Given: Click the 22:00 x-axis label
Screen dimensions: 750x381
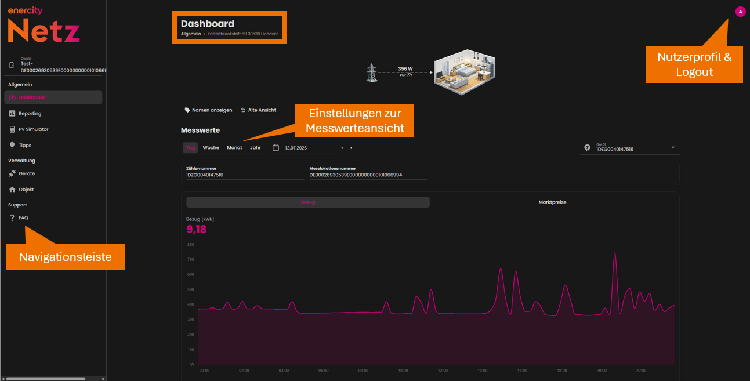Looking at the screenshot, I should [641, 371].
